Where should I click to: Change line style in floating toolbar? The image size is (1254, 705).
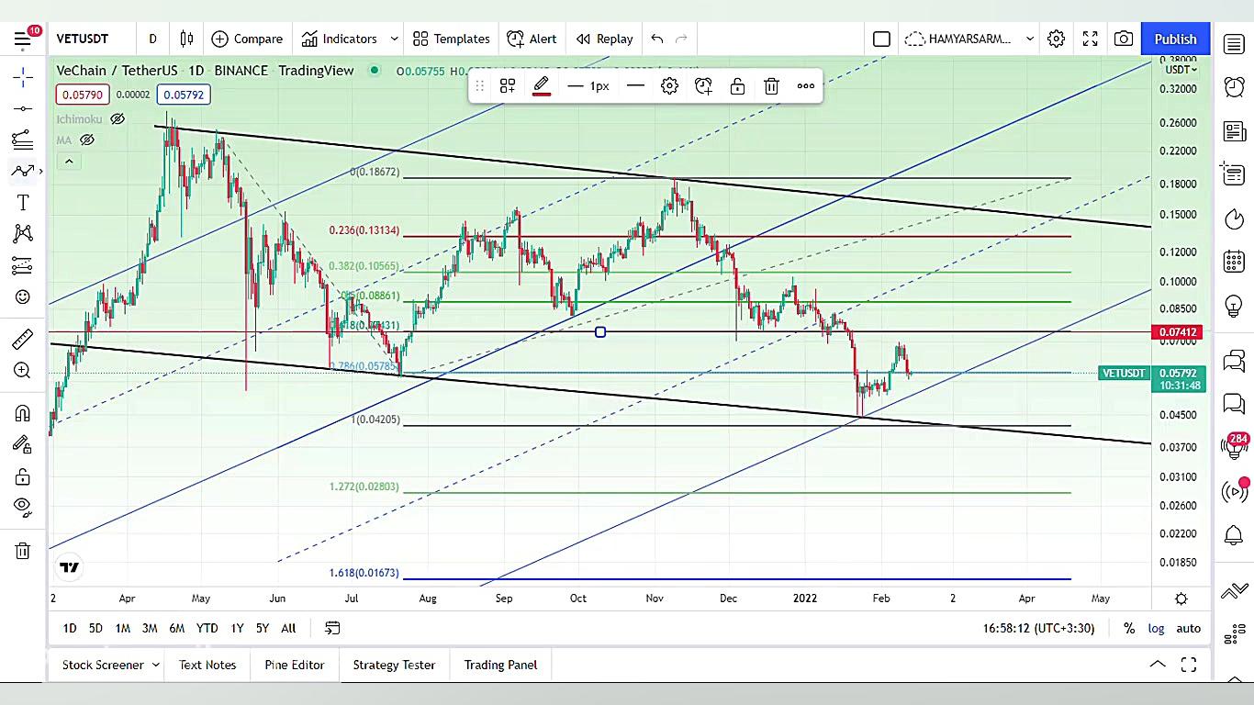[635, 85]
